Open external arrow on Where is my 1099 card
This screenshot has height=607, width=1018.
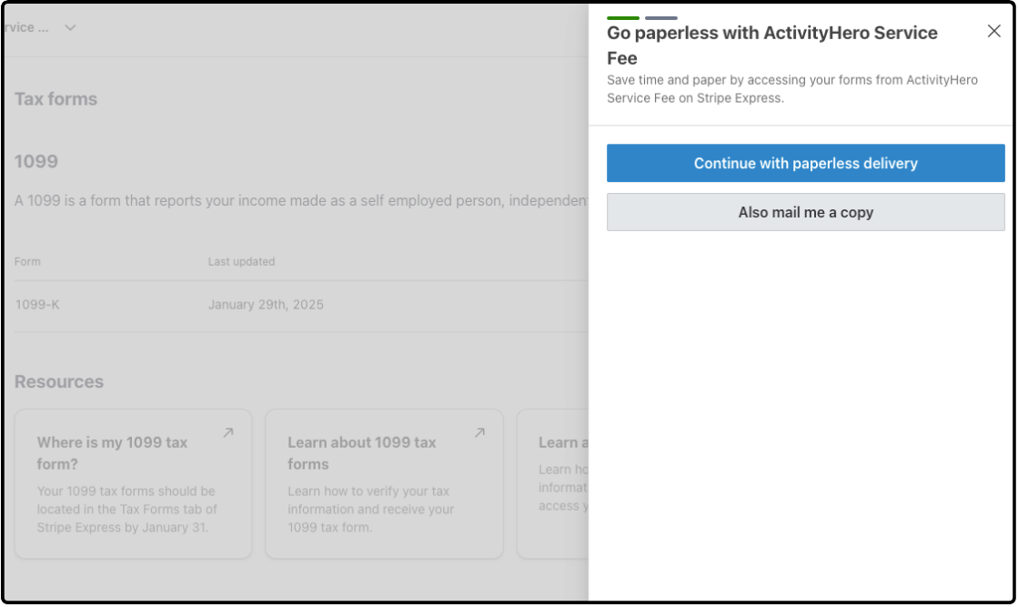click(227, 432)
